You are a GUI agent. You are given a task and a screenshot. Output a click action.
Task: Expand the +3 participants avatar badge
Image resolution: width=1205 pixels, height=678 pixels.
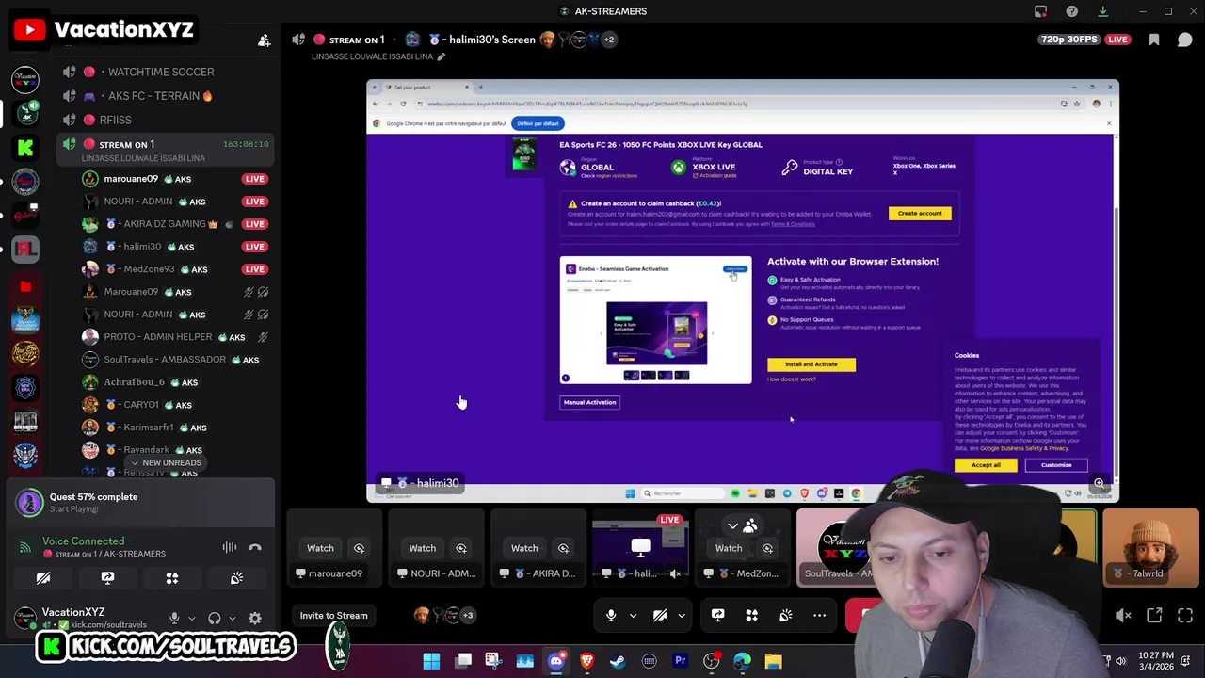(x=468, y=616)
